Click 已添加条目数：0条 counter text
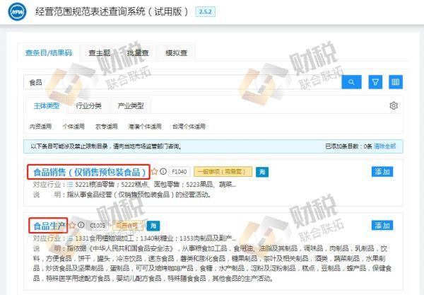Image resolution: width=424 pixels, height=295 pixels. click(x=348, y=146)
